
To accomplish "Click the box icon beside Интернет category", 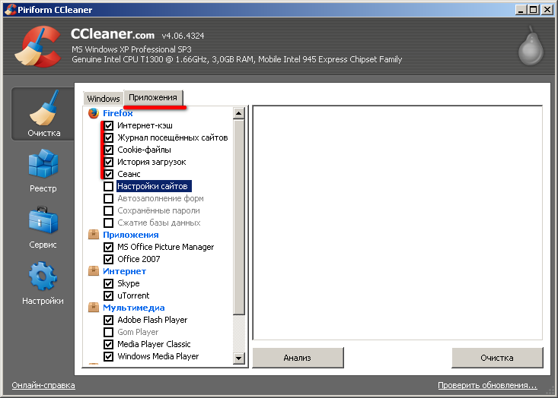I will coord(93,271).
